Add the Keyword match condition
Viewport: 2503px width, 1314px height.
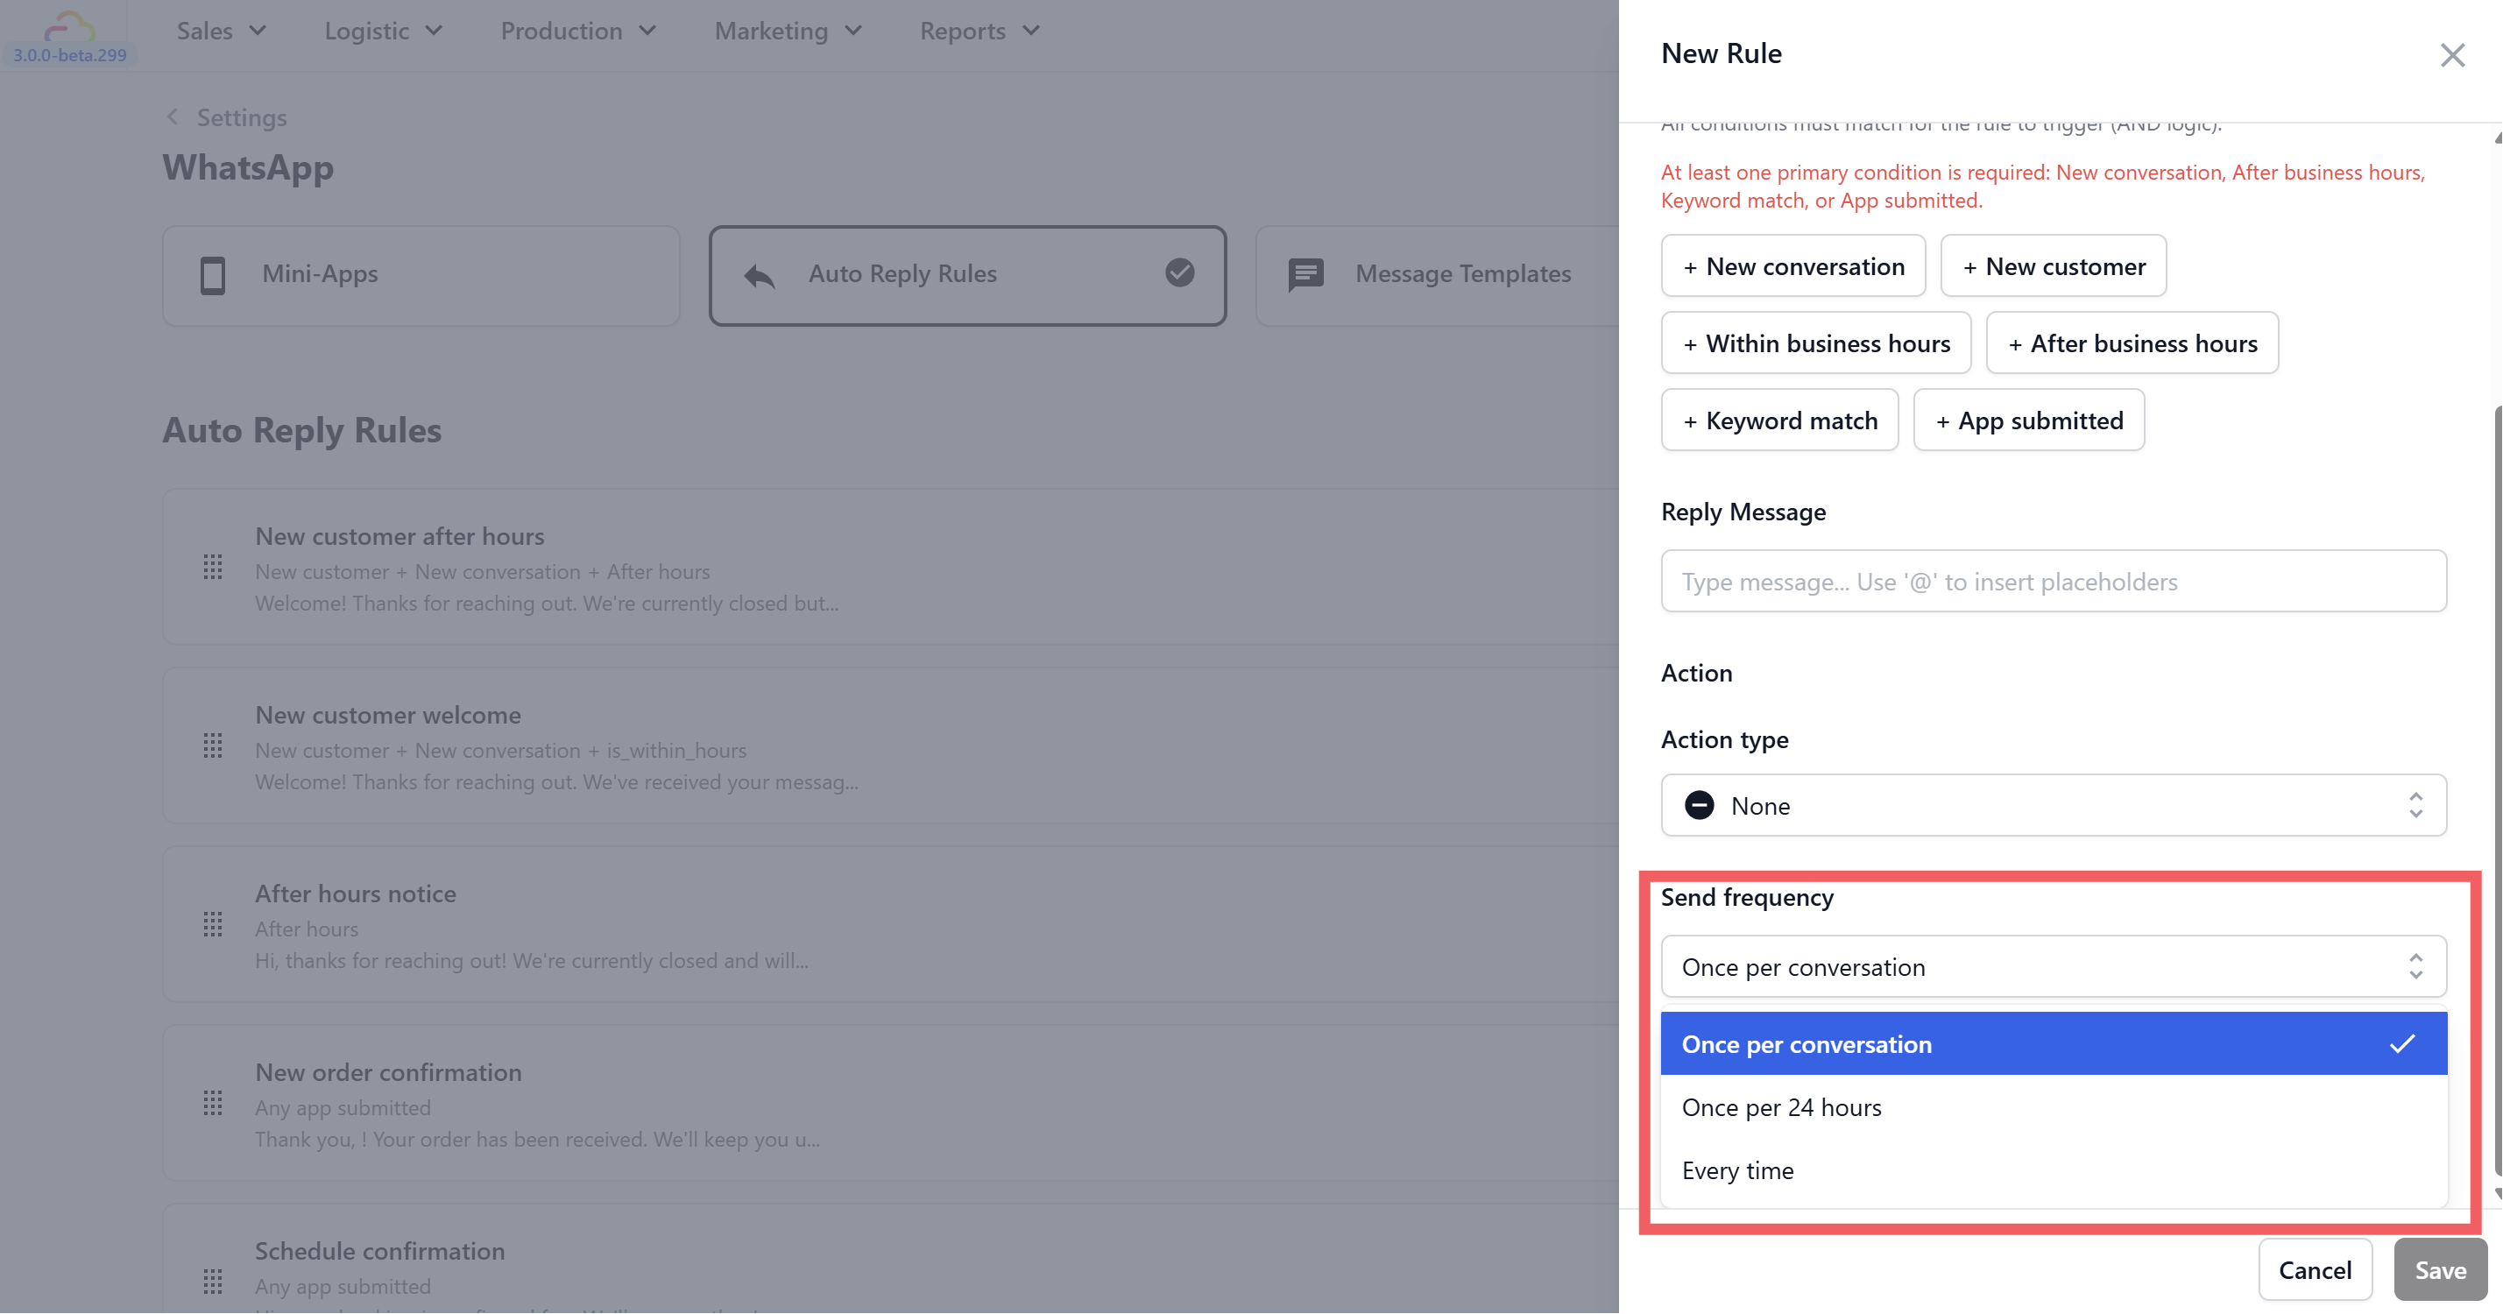click(1779, 420)
